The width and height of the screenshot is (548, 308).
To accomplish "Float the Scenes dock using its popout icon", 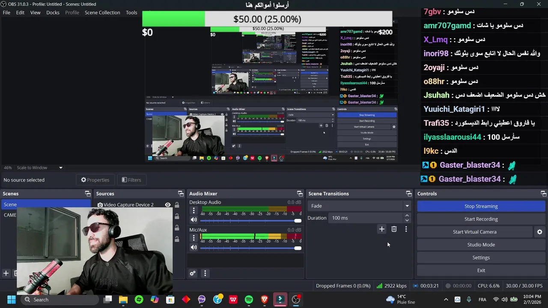I will click(88, 194).
